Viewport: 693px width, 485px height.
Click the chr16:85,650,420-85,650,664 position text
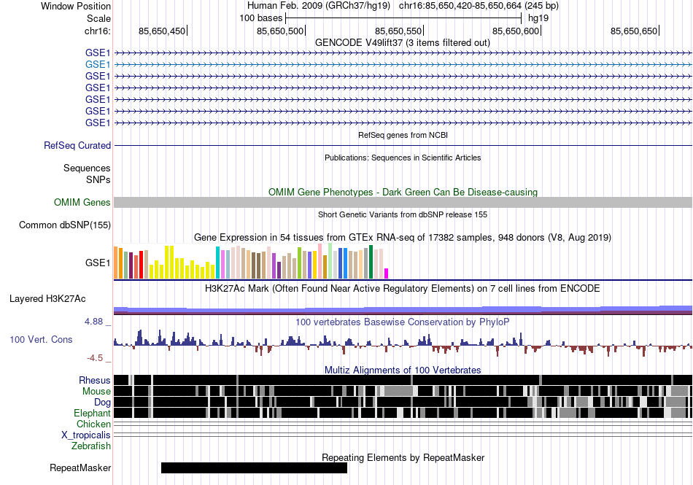pos(479,6)
